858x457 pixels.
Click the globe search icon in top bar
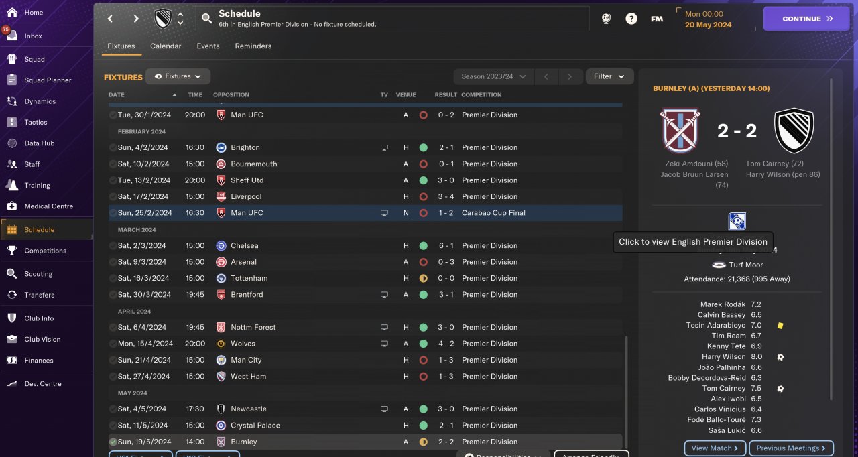click(606, 19)
